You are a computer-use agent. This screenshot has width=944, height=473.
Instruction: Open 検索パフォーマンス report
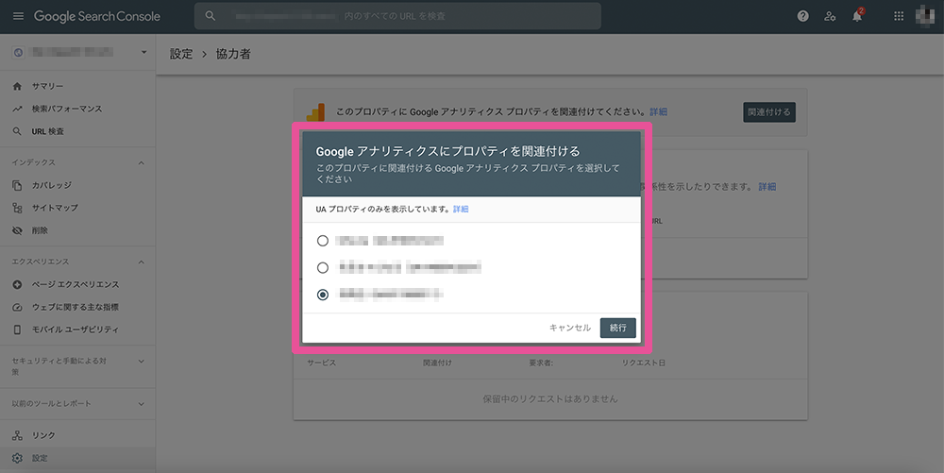pyautogui.click(x=67, y=109)
